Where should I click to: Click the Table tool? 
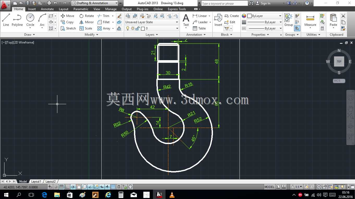coord(199,28)
